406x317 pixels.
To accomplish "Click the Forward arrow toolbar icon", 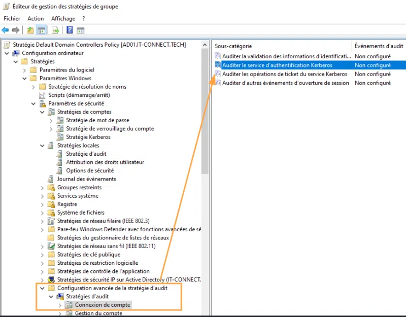I will point(16,30).
